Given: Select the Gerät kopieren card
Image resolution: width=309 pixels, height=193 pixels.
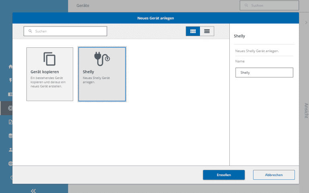Looking at the screenshot, I should 49,74.
